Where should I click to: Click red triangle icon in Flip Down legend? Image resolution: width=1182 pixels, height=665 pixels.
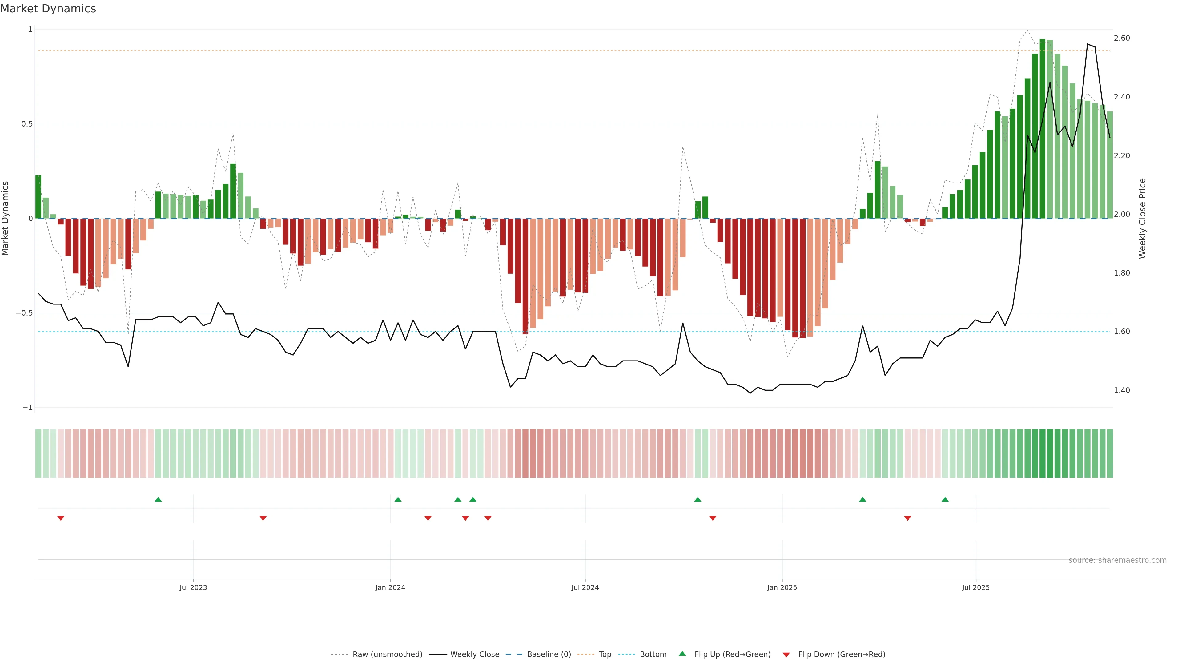786,655
